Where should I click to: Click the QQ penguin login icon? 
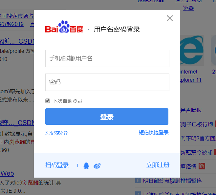[86, 165]
